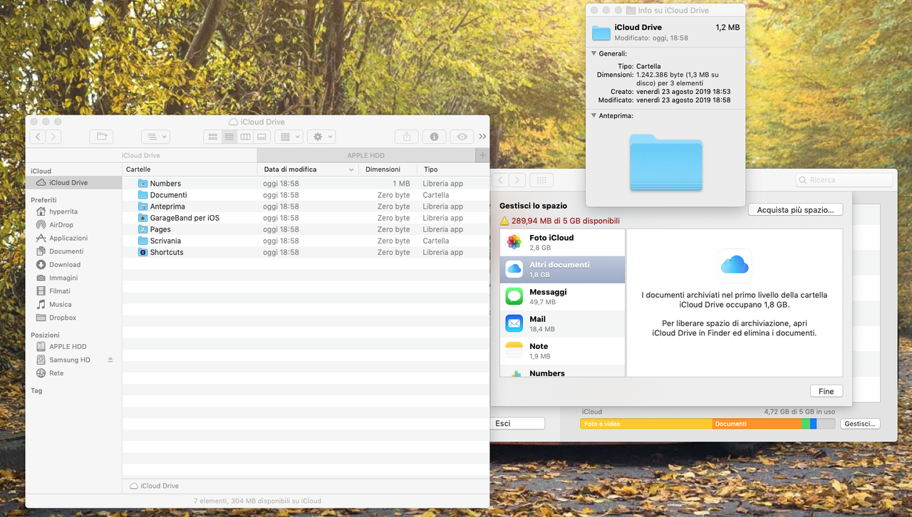Image resolution: width=912 pixels, height=517 pixels.
Task: Show hidden toolbar items via double chevron
Action: click(482, 137)
